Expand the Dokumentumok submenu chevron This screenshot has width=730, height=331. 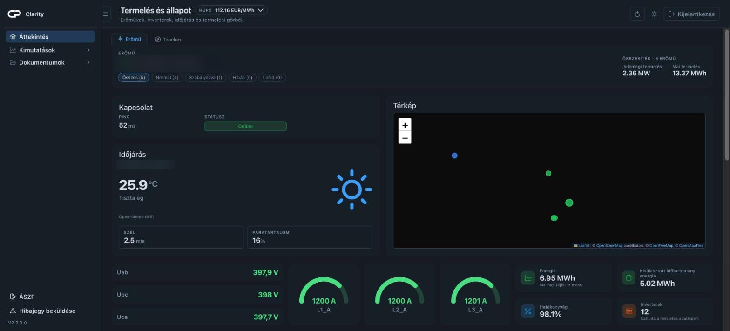point(88,62)
